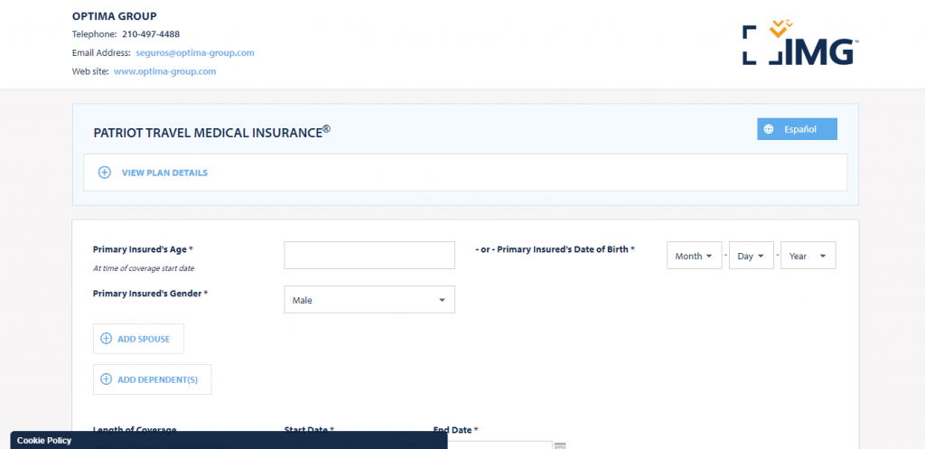Open the End Date calendar picker icon

(x=560, y=444)
